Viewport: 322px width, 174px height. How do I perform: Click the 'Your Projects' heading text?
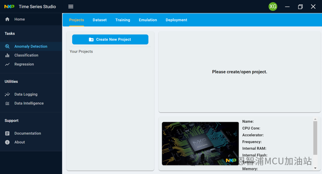(81, 52)
